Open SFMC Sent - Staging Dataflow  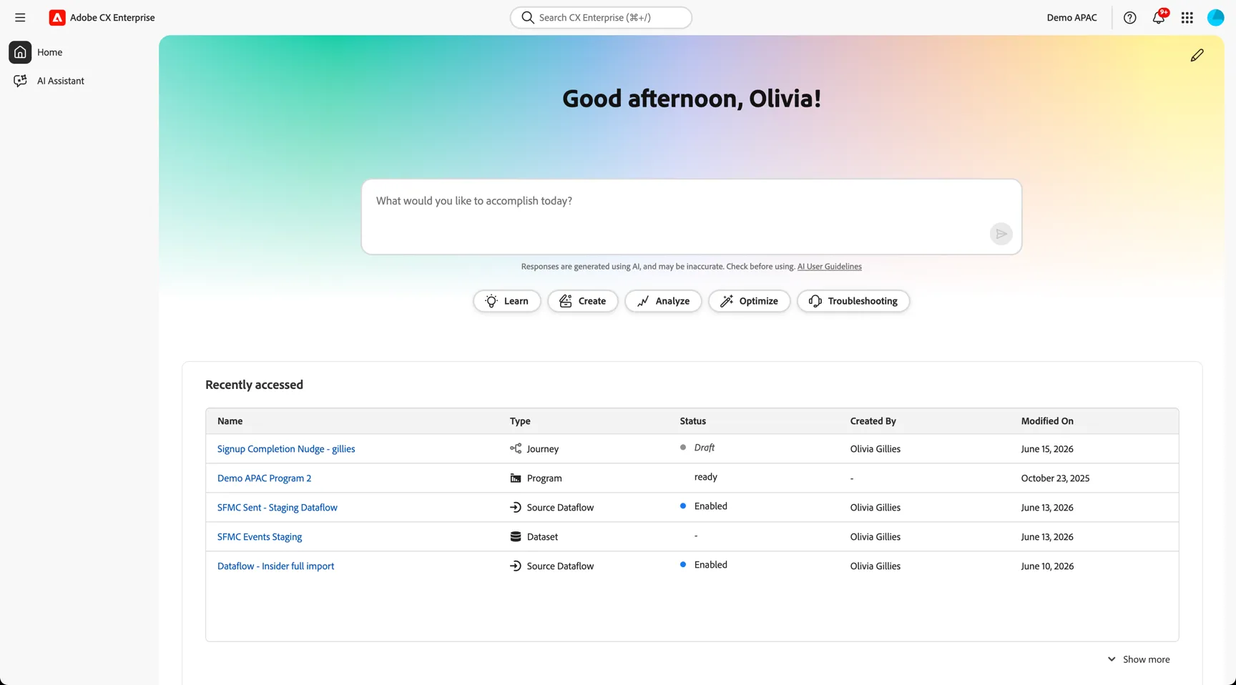[x=277, y=507]
